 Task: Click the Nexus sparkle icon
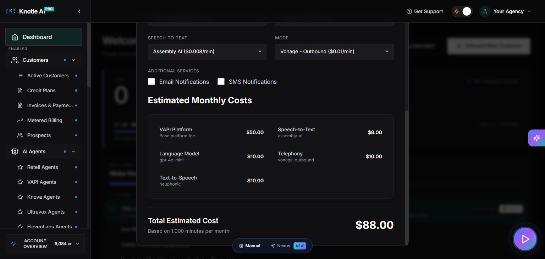[272, 246]
